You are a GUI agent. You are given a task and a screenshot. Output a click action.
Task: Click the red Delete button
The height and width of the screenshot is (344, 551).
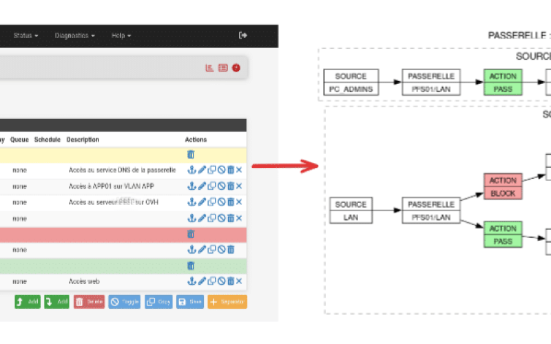[x=89, y=302]
